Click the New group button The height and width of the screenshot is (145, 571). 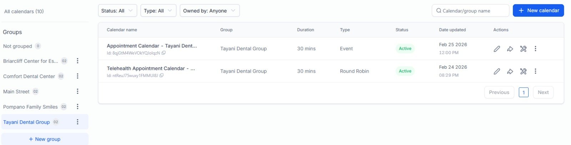click(x=45, y=139)
